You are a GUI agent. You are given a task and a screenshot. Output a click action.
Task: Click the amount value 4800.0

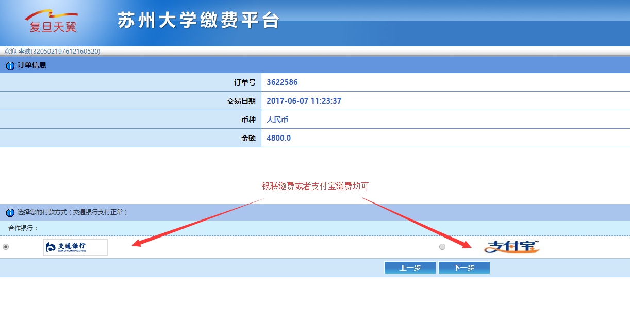click(x=278, y=138)
